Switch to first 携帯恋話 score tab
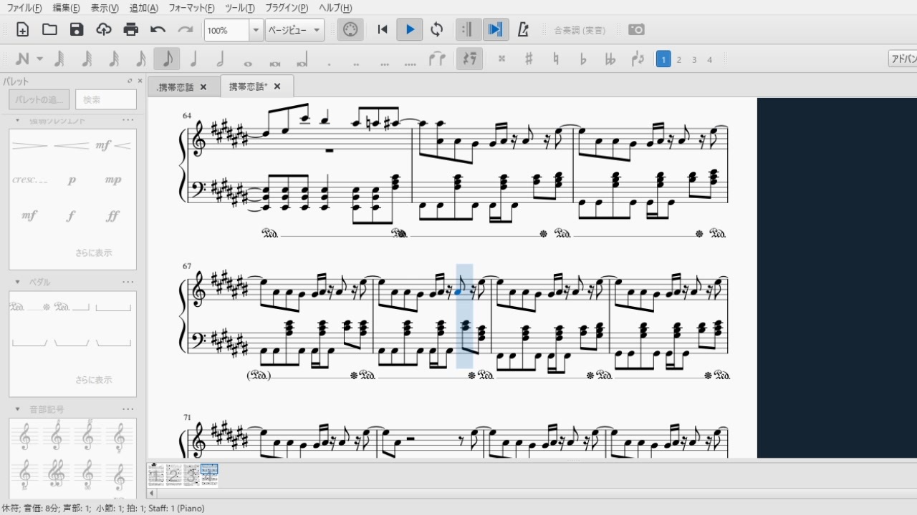 click(x=176, y=87)
